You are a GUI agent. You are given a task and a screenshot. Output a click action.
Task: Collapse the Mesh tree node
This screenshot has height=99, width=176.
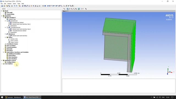click(2, 11)
